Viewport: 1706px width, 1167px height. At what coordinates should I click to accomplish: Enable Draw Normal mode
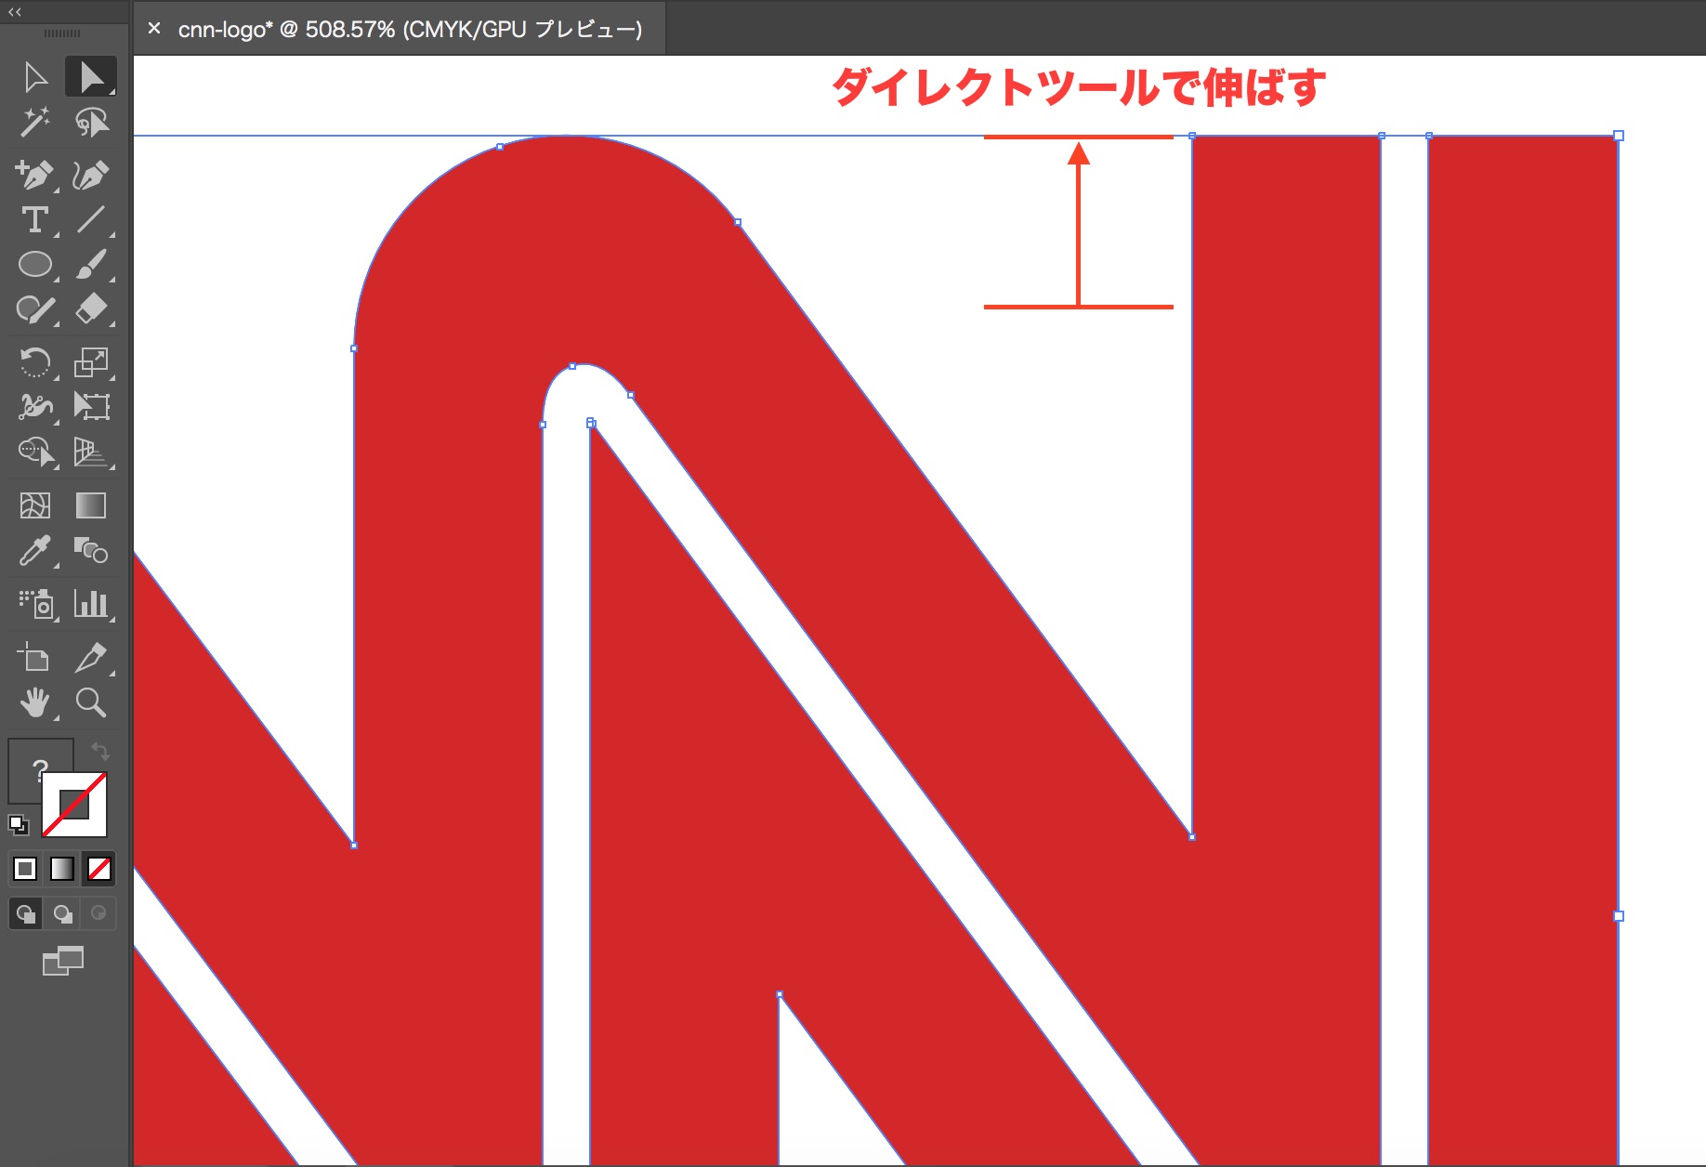(26, 914)
